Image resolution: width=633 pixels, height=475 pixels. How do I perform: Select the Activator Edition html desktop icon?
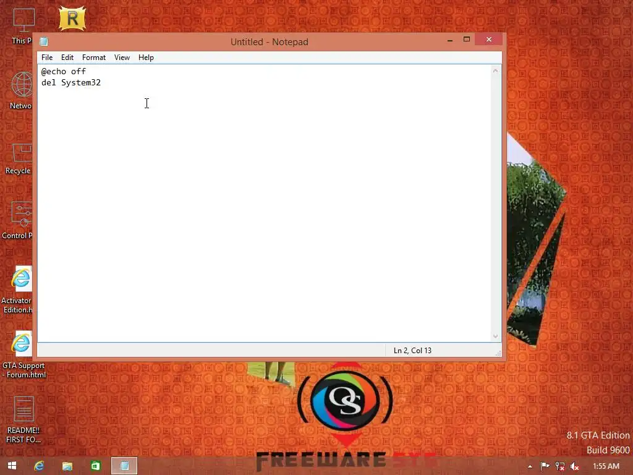pos(17,289)
